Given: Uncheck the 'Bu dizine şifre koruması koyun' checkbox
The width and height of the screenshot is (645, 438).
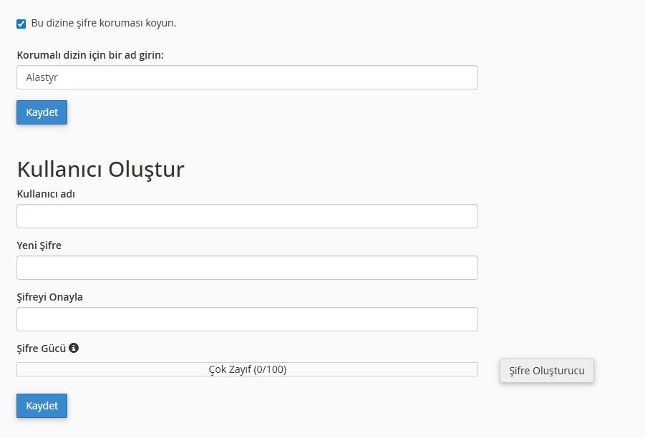Looking at the screenshot, I should [x=21, y=24].
